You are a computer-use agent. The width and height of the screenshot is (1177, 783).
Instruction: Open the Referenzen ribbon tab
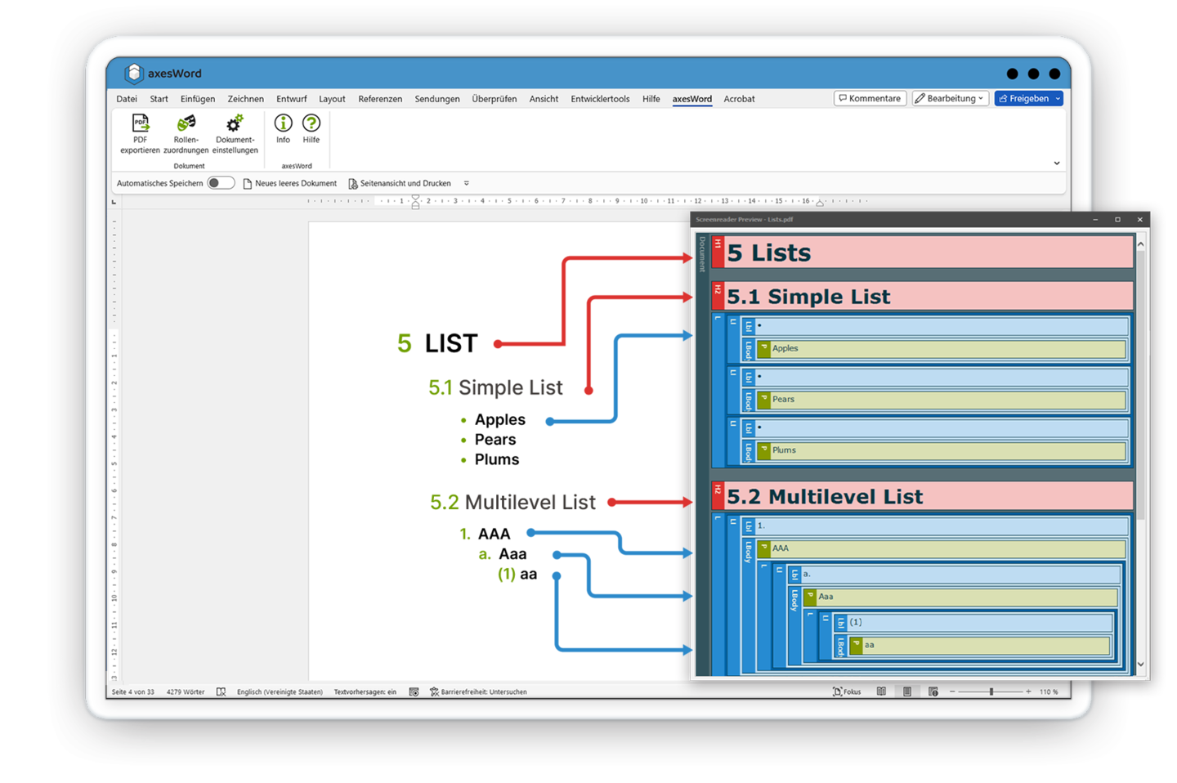click(380, 98)
